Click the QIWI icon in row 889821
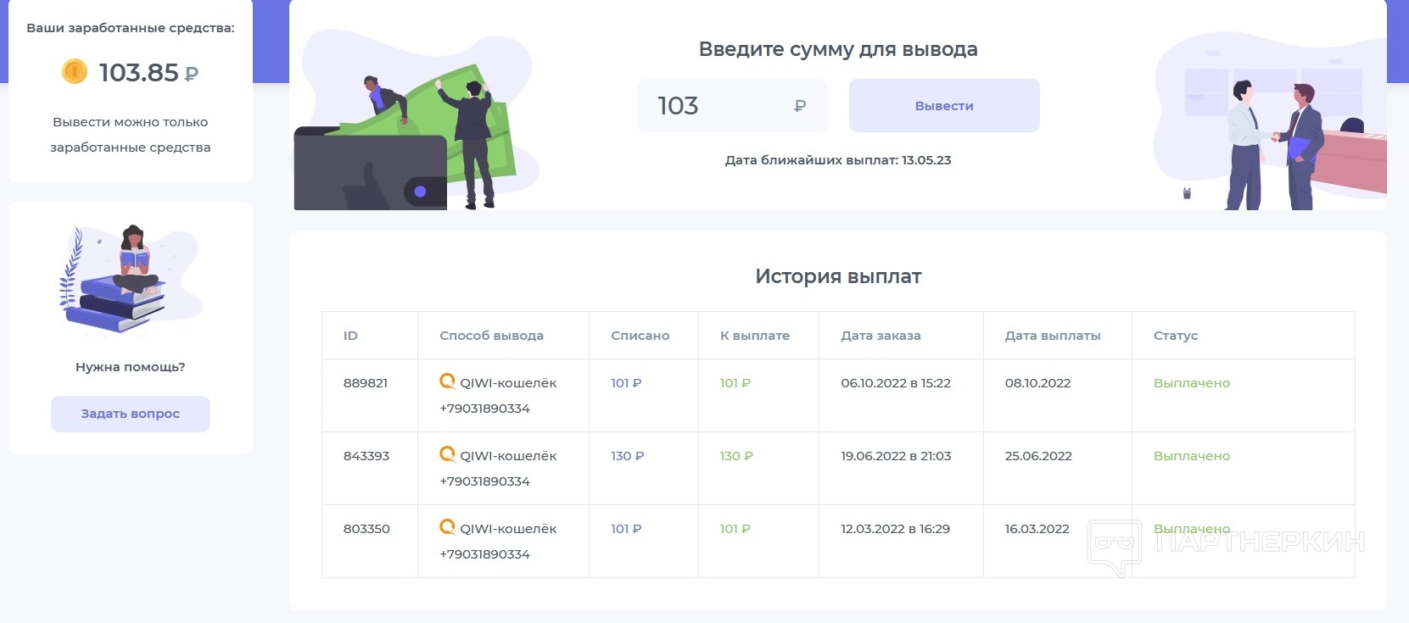The image size is (1409, 623). 447,381
